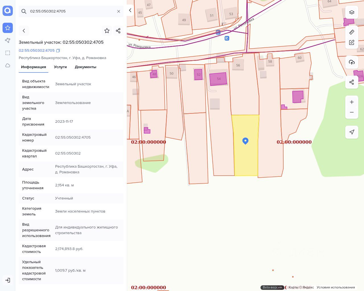Click value Для индивидуального жилищного строительства
364x291 pixels.
(x=86, y=230)
